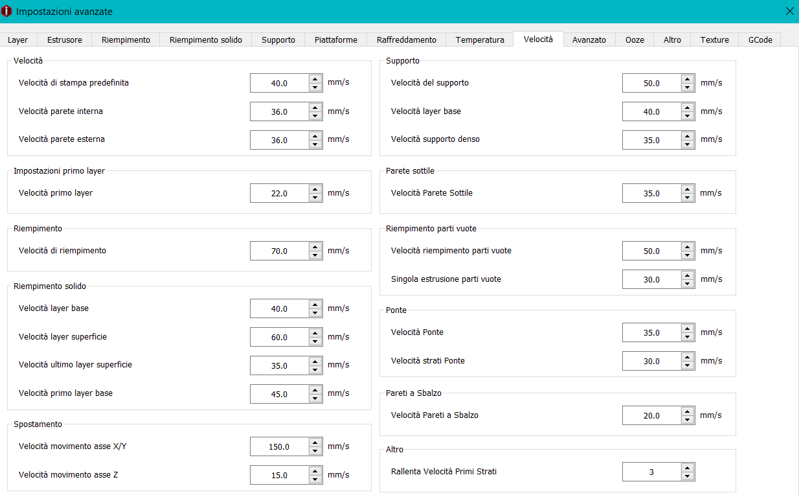
Task: Increase Velocità Ponte with up arrow
Action: click(x=688, y=329)
